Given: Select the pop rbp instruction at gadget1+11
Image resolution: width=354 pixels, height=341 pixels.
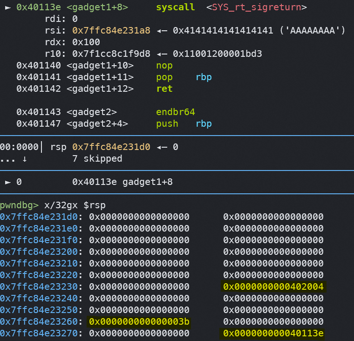Looking at the screenshot, I should tap(184, 77).
